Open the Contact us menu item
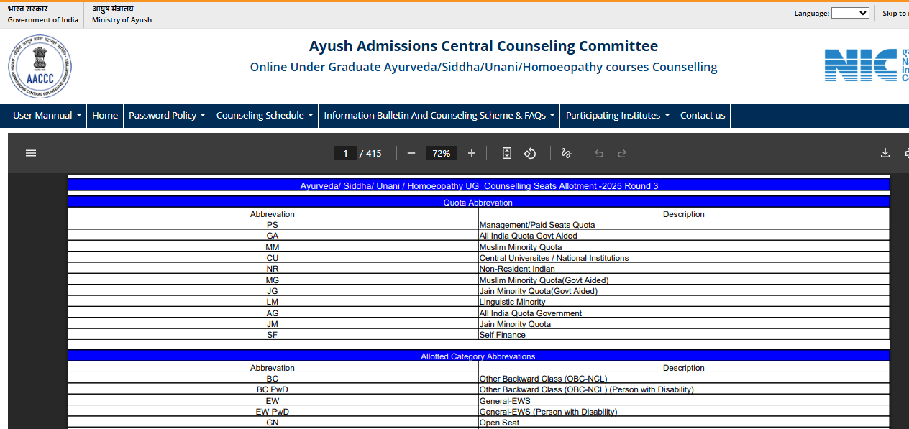 click(x=702, y=115)
